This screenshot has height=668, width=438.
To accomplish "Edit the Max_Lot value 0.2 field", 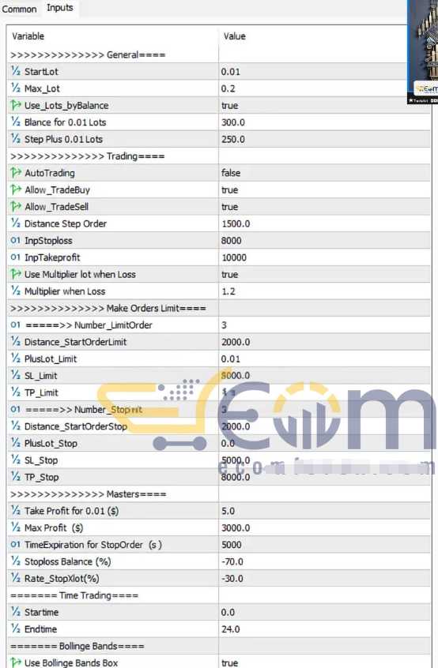I will [x=324, y=88].
